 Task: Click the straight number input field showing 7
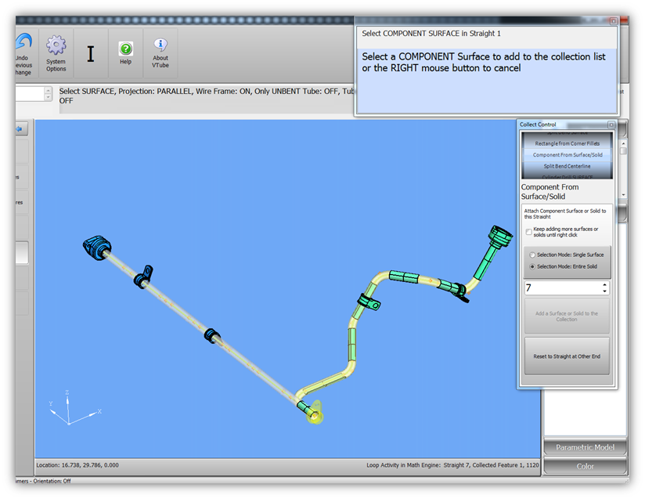coord(560,288)
